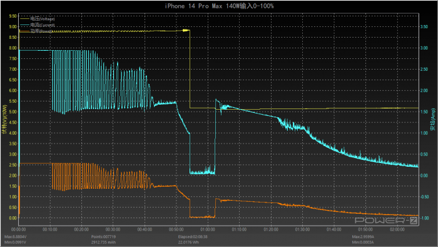Click the orange Power legend line swatch

click(24, 31)
